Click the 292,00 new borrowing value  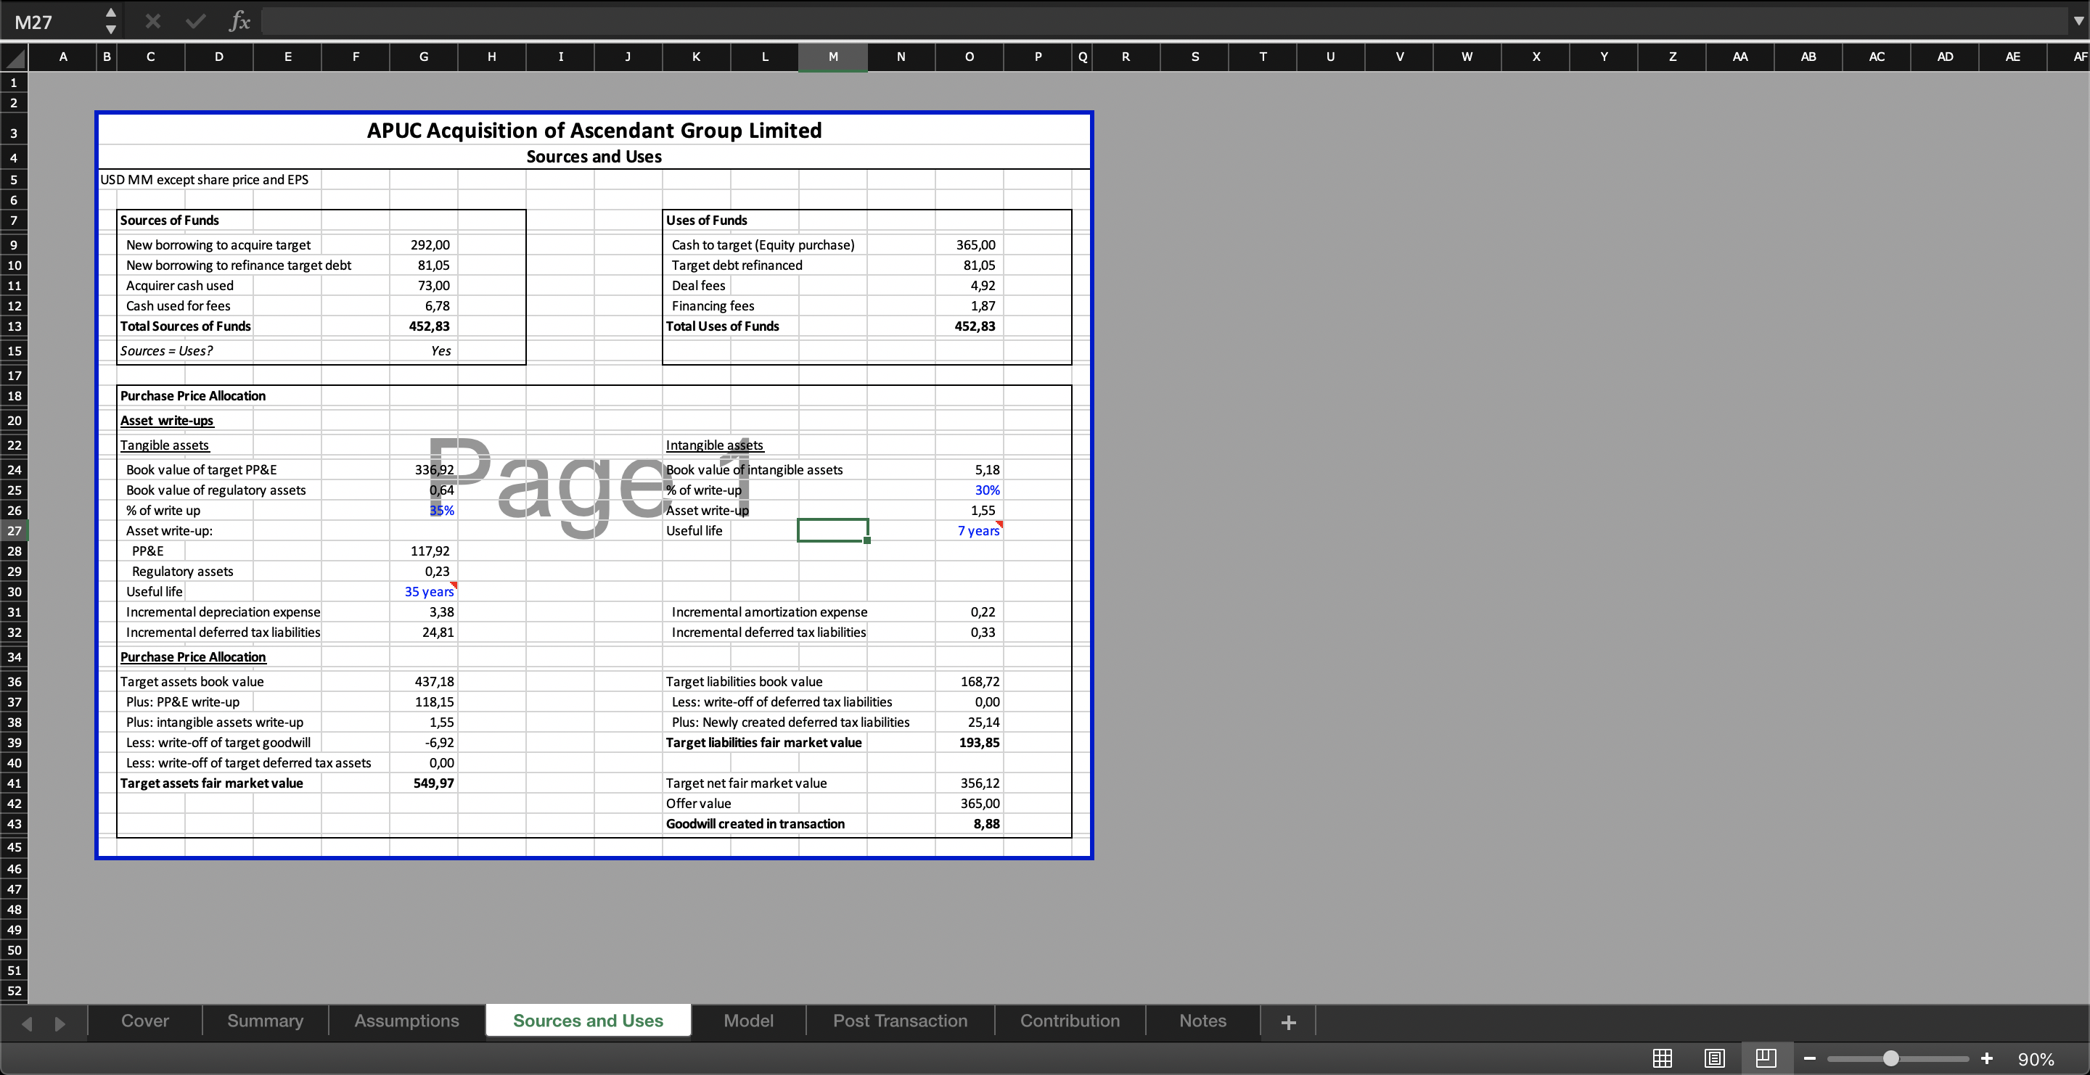(424, 245)
